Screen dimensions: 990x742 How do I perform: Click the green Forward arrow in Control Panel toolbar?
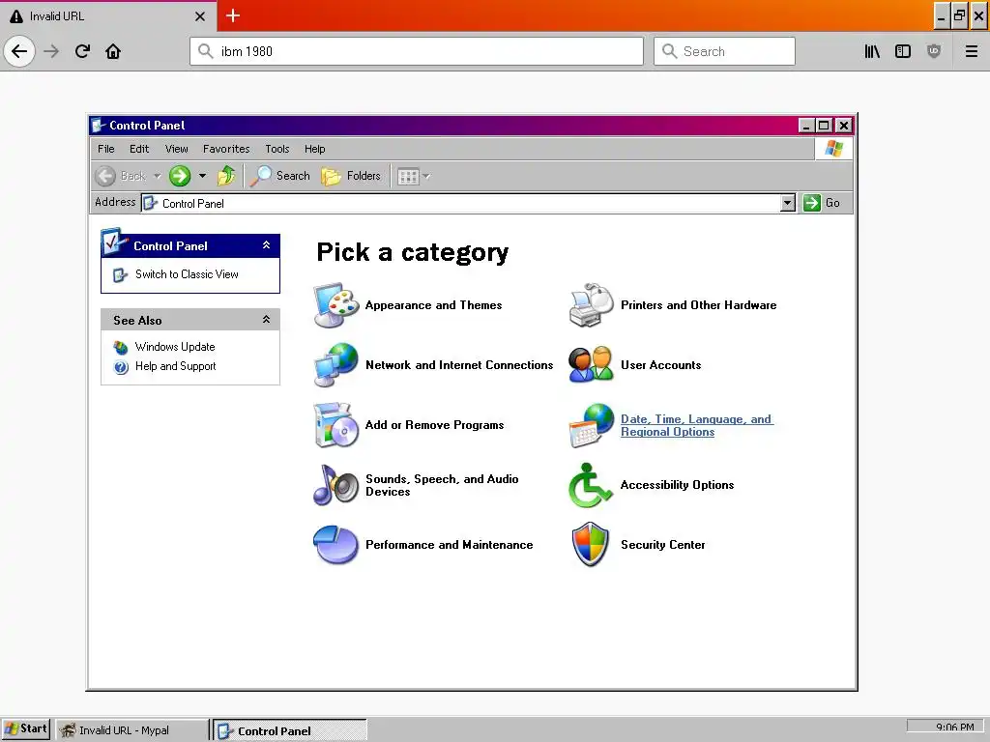[180, 176]
